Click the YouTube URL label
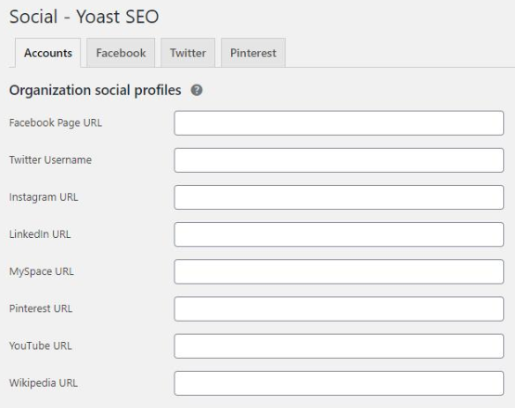The height and width of the screenshot is (408, 515). pos(41,346)
